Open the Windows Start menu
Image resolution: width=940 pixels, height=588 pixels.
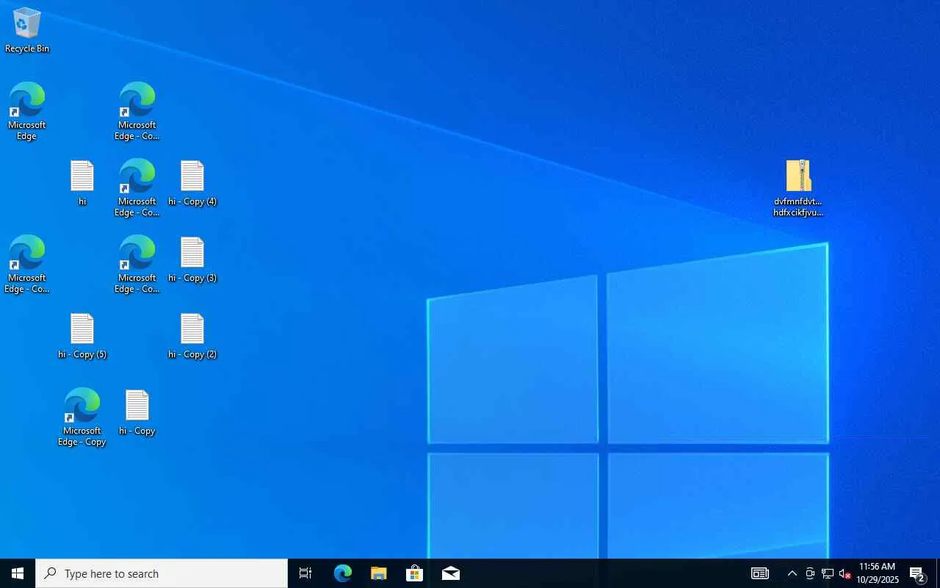point(18,573)
